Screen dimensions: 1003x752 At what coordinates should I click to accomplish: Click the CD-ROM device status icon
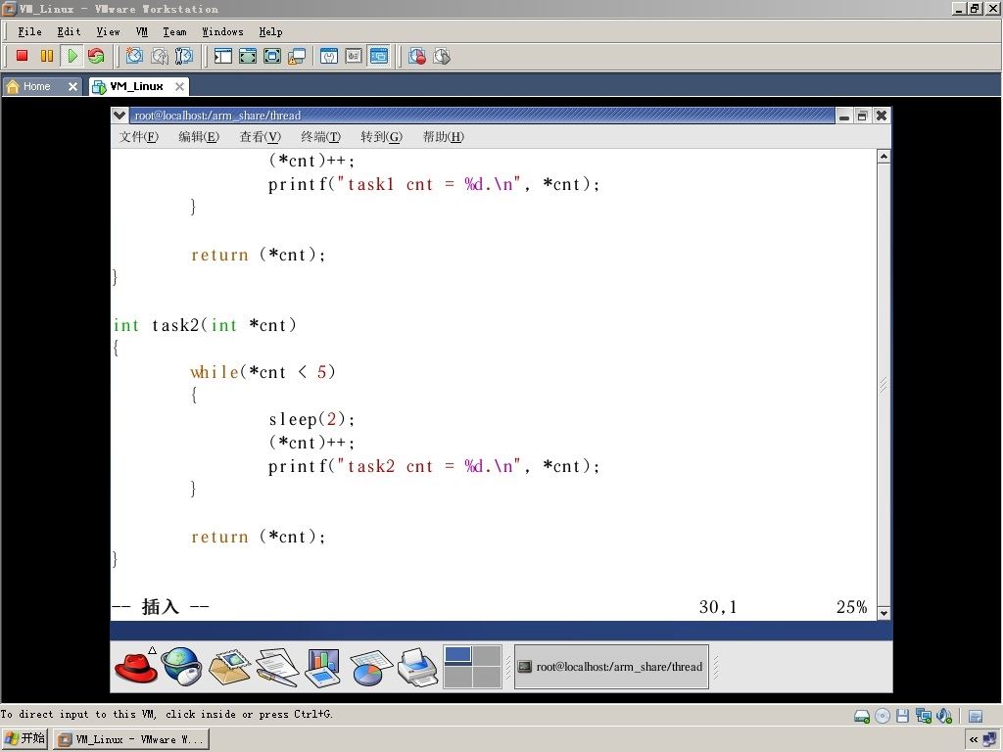click(x=883, y=716)
